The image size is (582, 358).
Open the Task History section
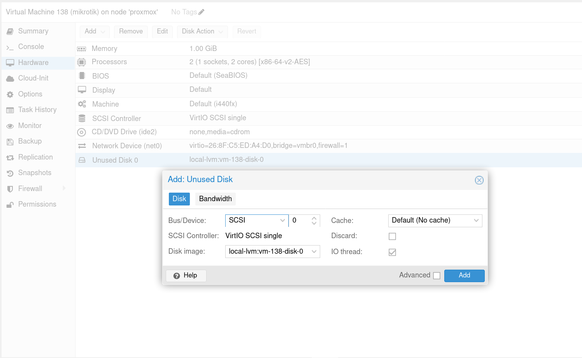click(x=37, y=110)
